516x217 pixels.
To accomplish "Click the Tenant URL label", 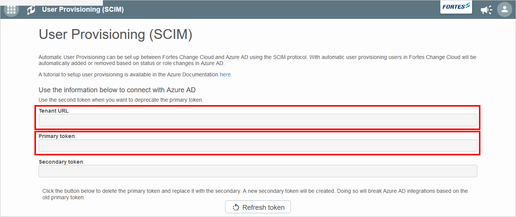I will pyautogui.click(x=54, y=111).
